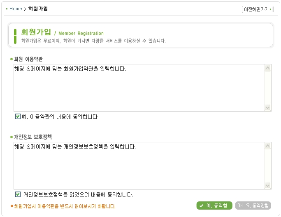Toggle the 개인정보보호정책 agreement checkbox
The image size is (281, 217).
(18, 194)
